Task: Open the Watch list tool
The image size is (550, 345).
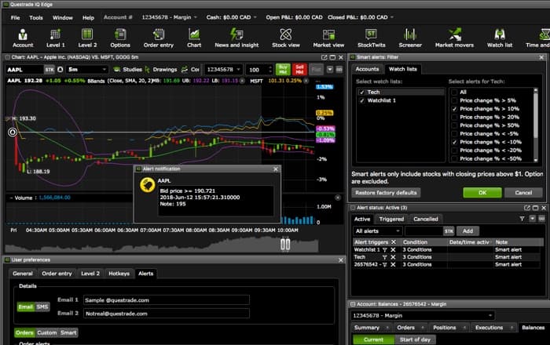Action: [500, 38]
